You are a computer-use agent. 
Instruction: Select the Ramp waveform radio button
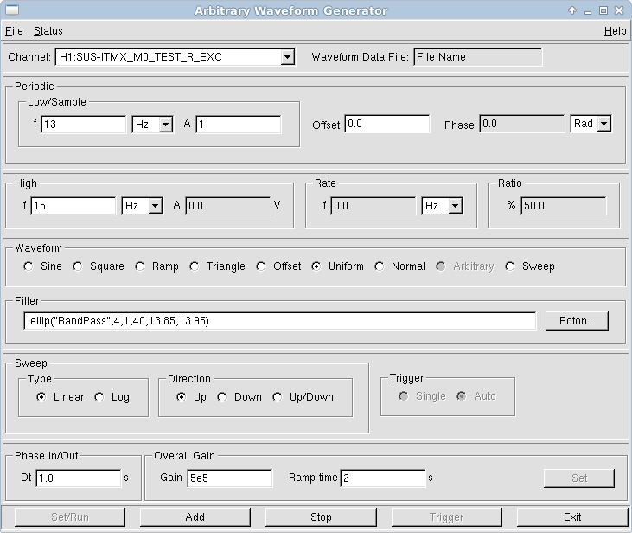click(x=139, y=266)
